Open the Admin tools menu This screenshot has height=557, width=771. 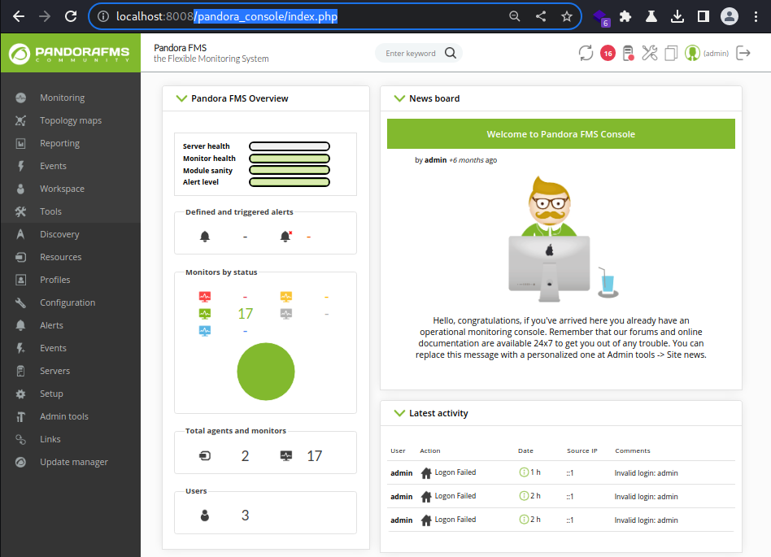click(x=64, y=416)
